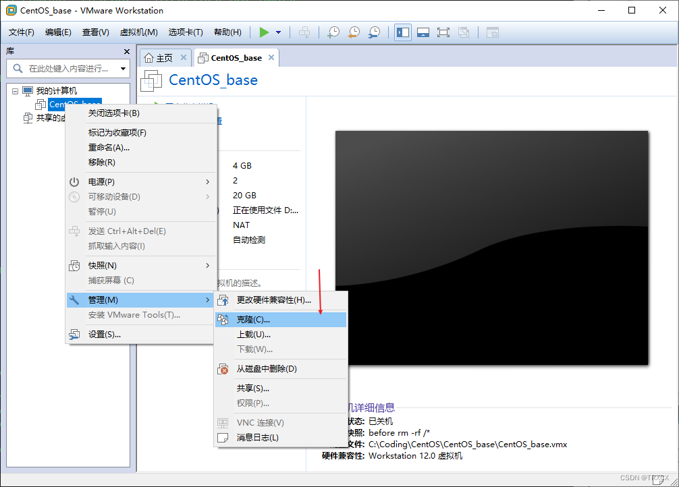Enter full screen mode icon
Viewport: 679px width, 487px height.
click(443, 32)
